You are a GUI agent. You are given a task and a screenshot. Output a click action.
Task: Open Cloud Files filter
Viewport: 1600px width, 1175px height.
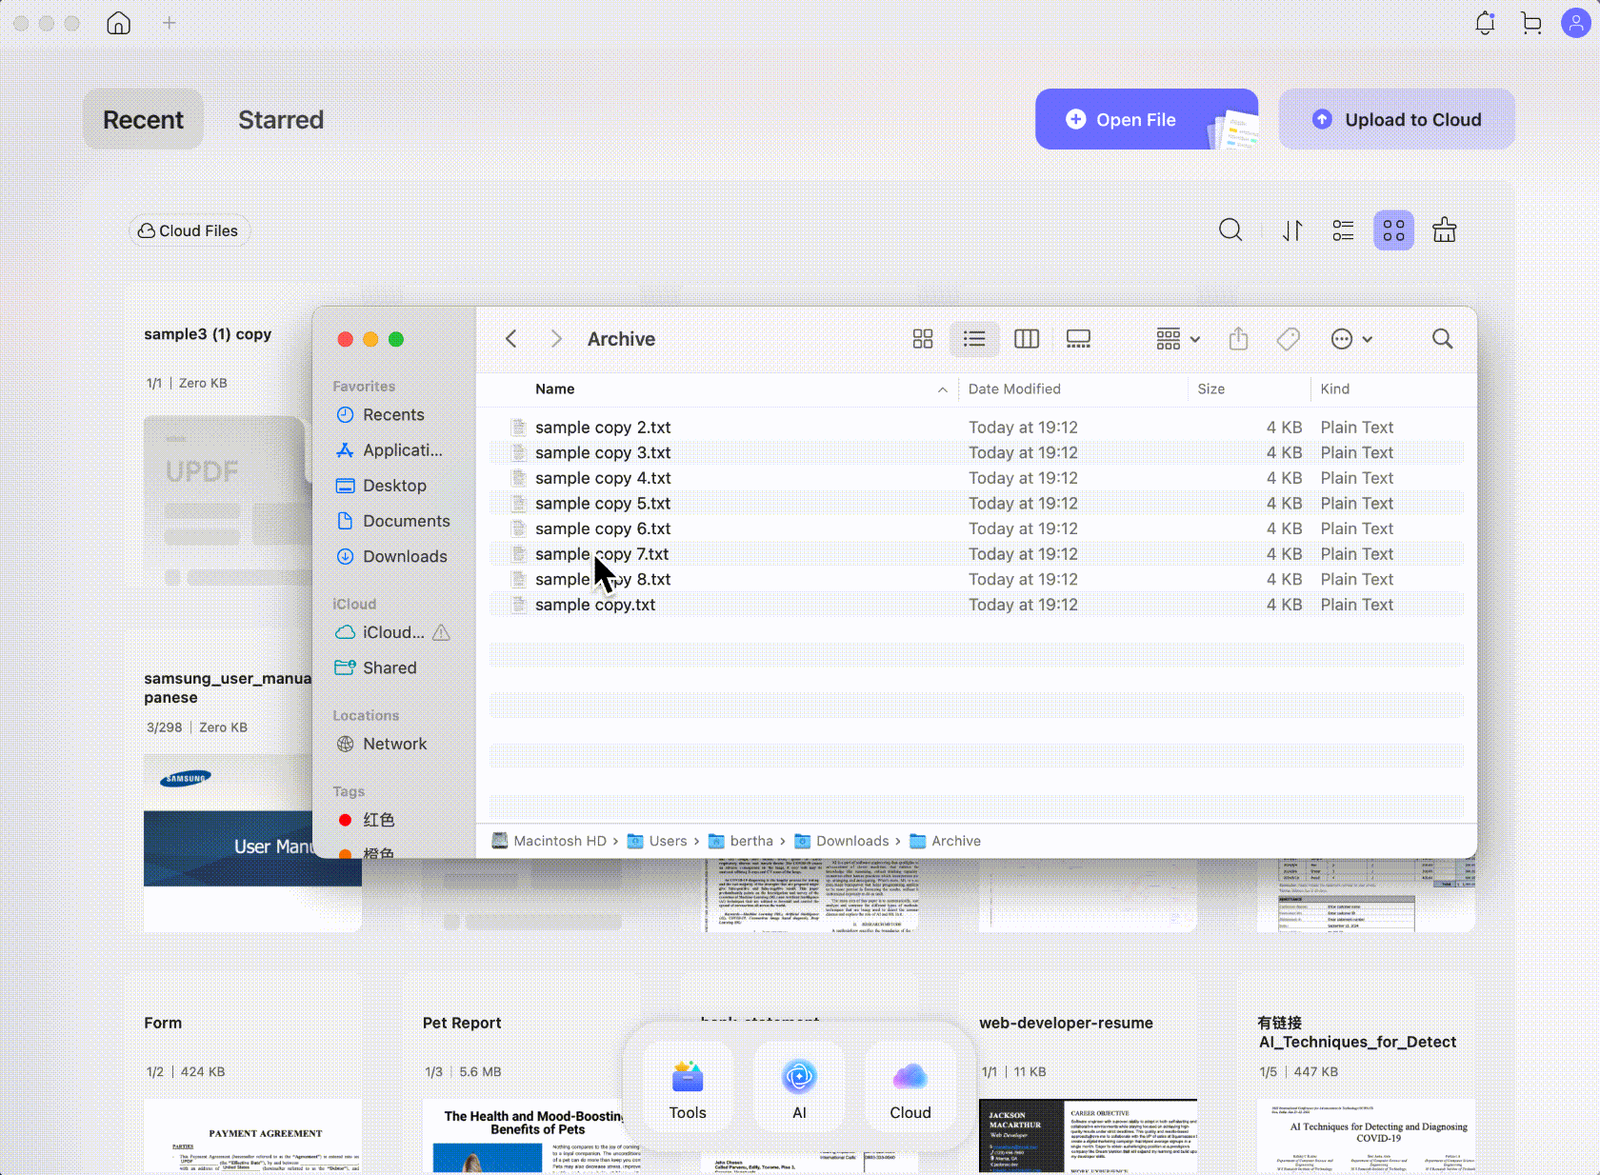189,230
